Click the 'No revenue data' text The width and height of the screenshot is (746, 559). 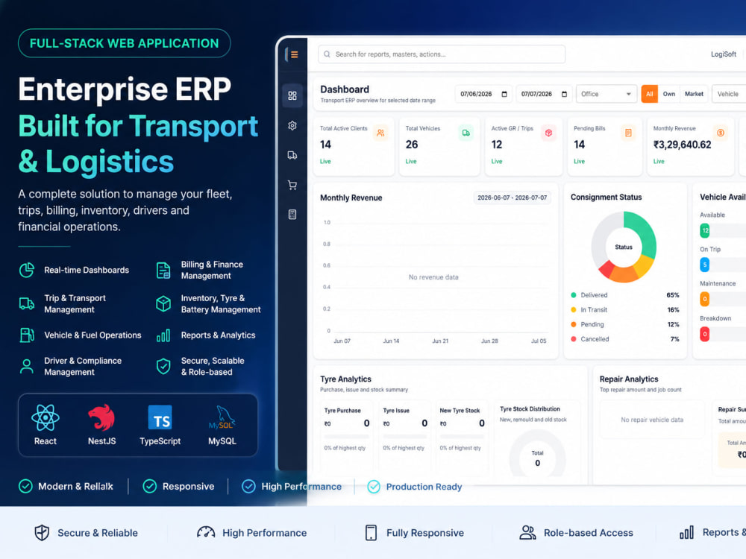point(433,277)
